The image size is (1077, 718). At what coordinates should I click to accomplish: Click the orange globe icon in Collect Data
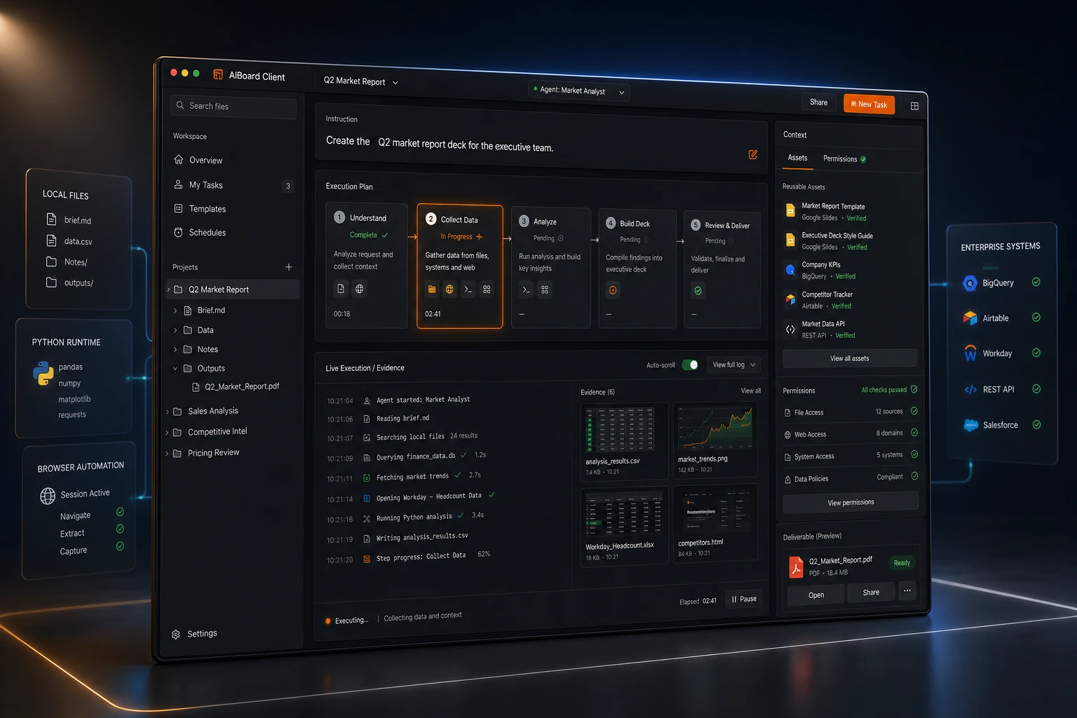click(x=449, y=289)
